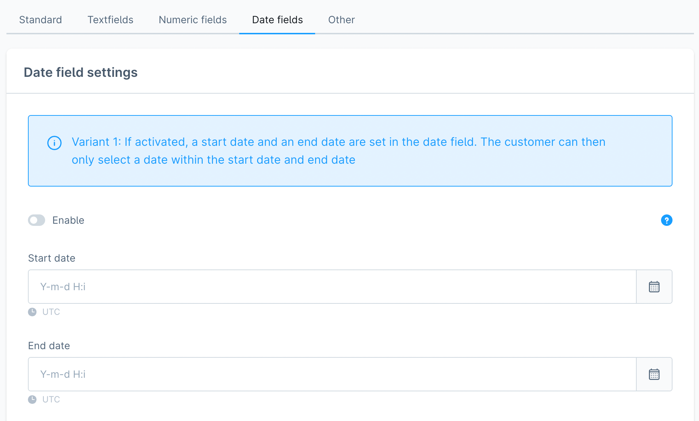Click the clock icon under Start date
The width and height of the screenshot is (699, 421).
click(x=32, y=312)
